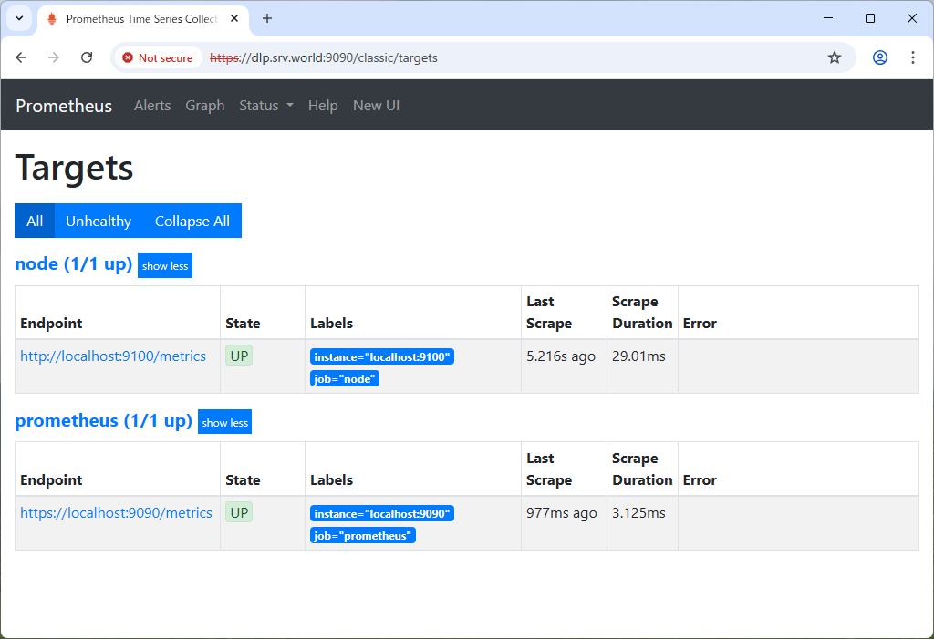Open the localhost:9090 metrics endpoint link
Viewport: 934px width, 639px height.
pos(116,513)
